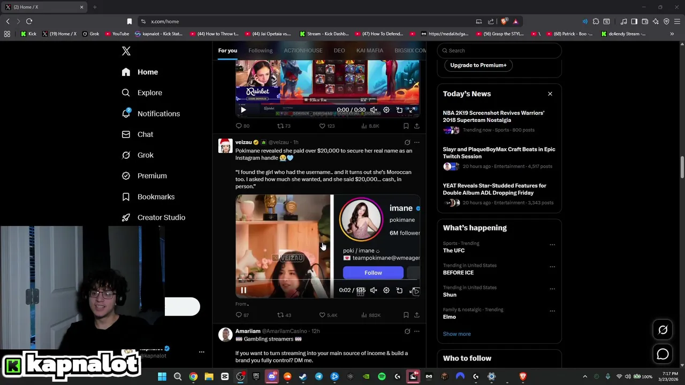
Task: Open the Kick bookmark
Action: point(28,34)
